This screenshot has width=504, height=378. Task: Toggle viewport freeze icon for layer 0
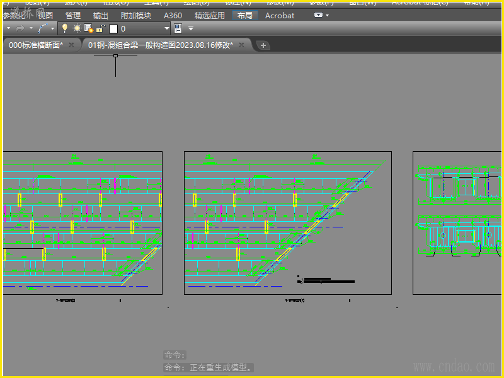click(88, 28)
